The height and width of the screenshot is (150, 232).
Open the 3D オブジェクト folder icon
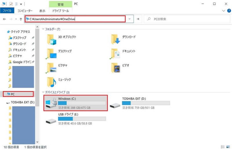(x=52, y=40)
